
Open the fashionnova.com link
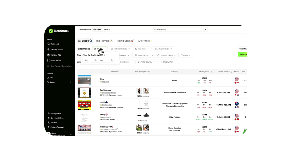pyautogui.click(x=109, y=93)
